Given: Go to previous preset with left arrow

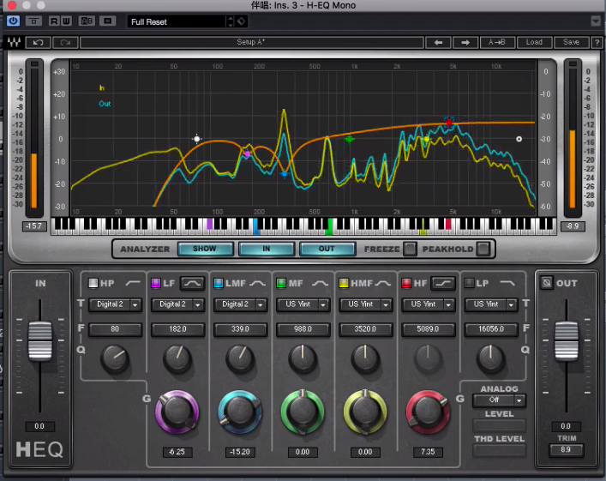Looking at the screenshot, I should tap(438, 42).
